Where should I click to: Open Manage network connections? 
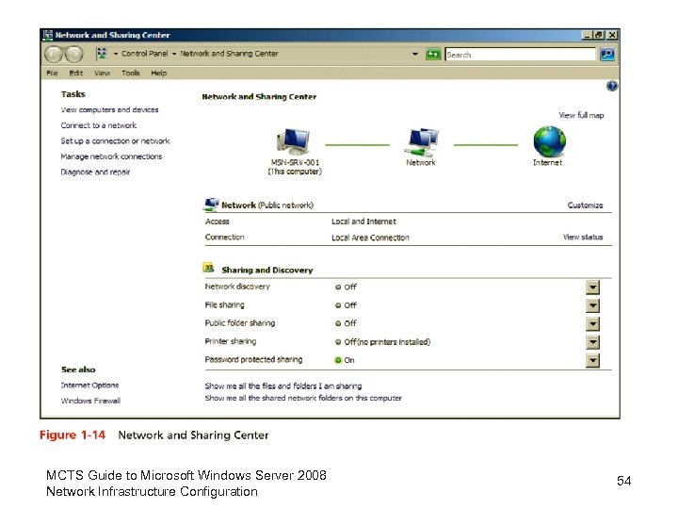pyautogui.click(x=111, y=156)
